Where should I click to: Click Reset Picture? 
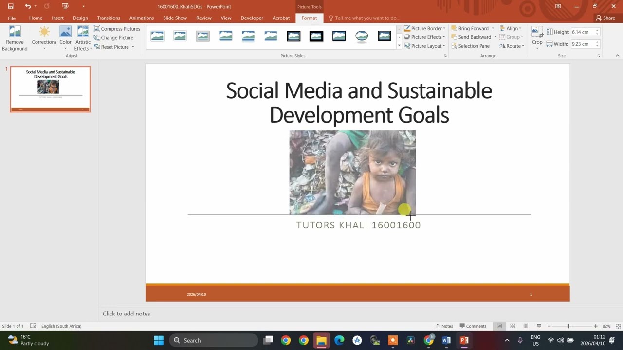tap(114, 47)
